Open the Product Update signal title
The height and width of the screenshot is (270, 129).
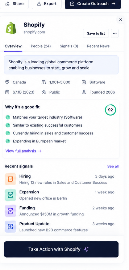coord(34,224)
